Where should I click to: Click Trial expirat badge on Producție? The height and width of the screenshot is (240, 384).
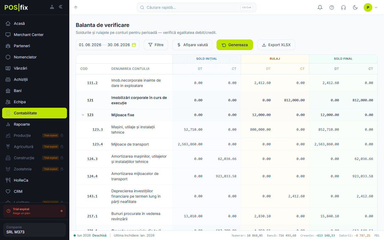coord(51,135)
